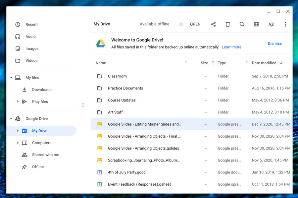Enable the Available offline toggle
Image resolution: width=298 pixels, height=198 pixels.
point(179,24)
